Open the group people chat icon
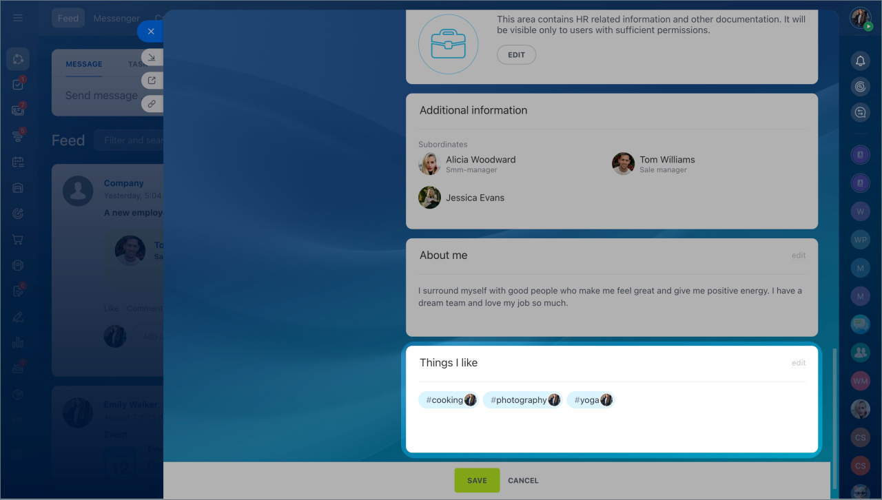The height and width of the screenshot is (500, 882). pyautogui.click(x=860, y=353)
